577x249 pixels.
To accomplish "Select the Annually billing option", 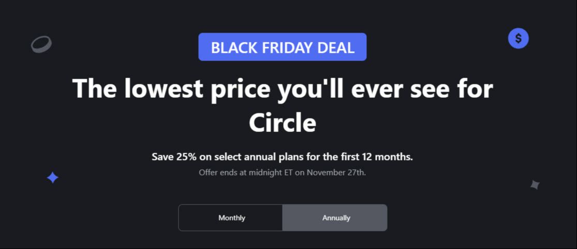I will pos(335,218).
